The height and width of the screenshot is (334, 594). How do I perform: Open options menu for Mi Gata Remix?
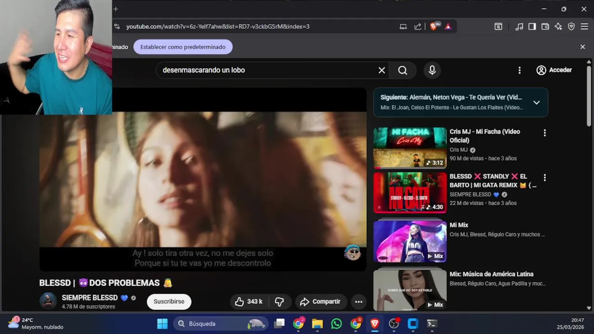coord(544,178)
